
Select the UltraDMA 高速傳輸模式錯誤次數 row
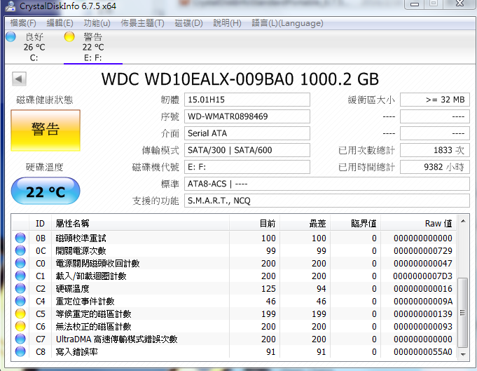(x=234, y=339)
